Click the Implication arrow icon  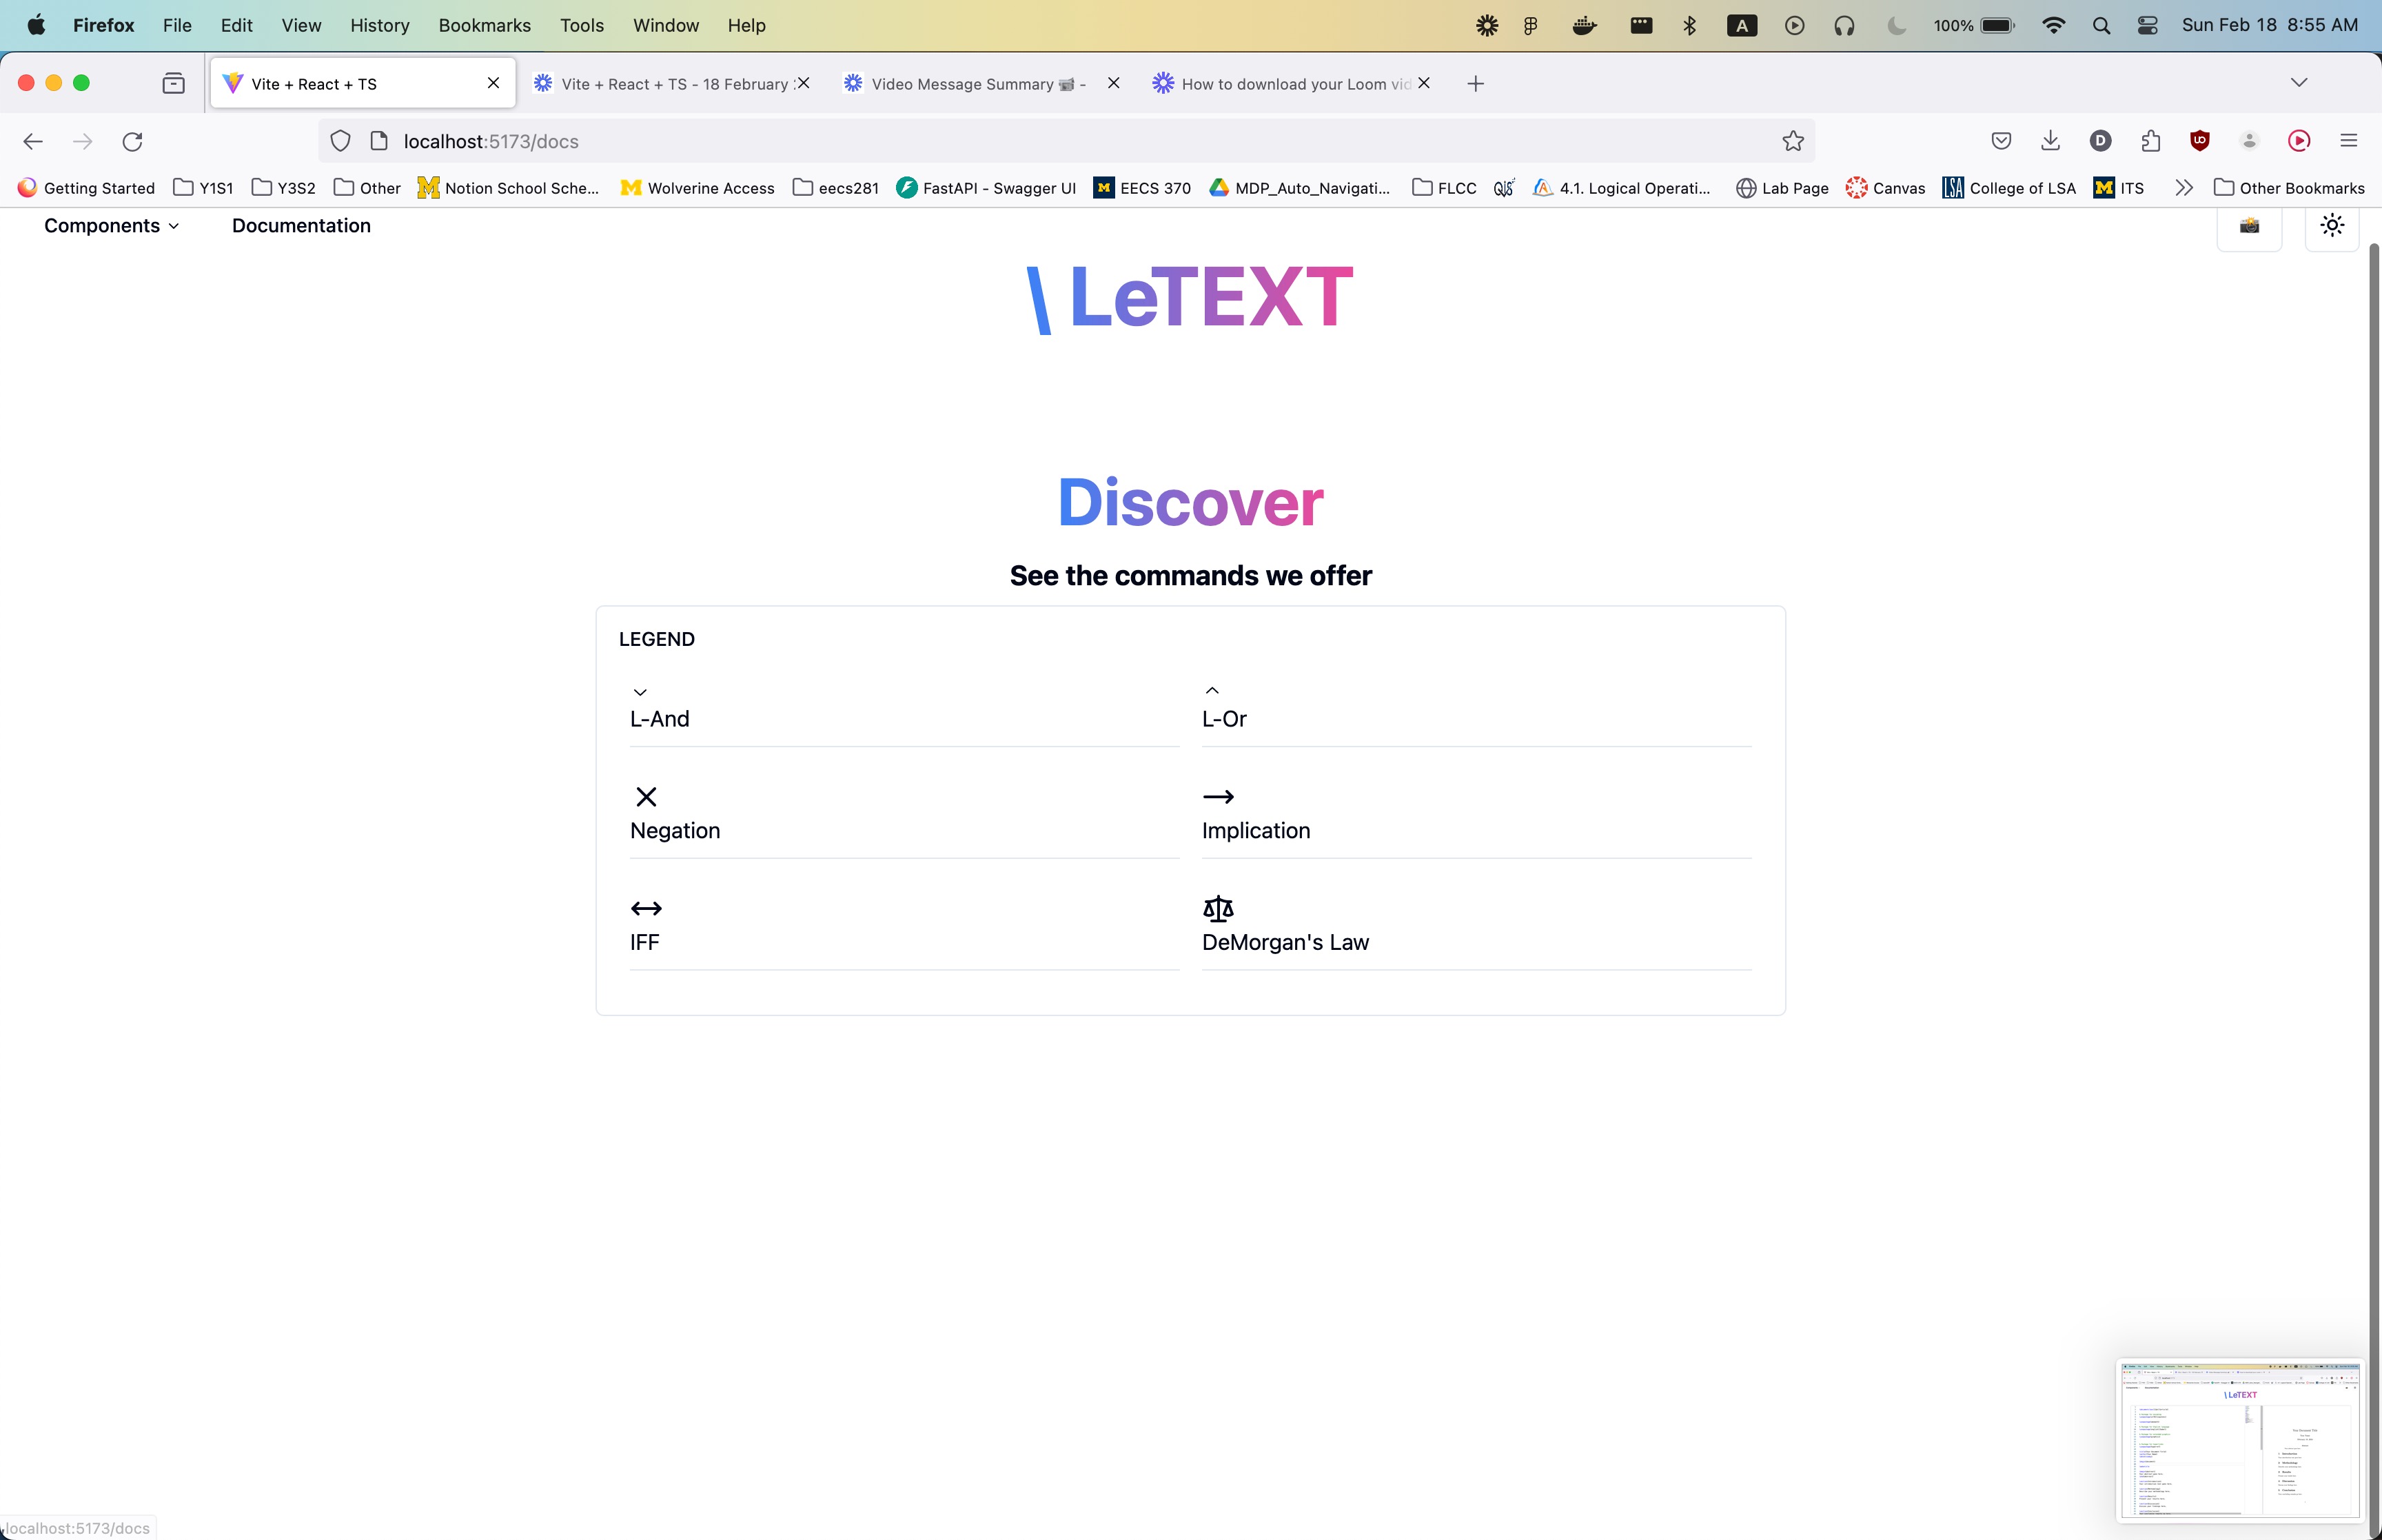(1217, 797)
